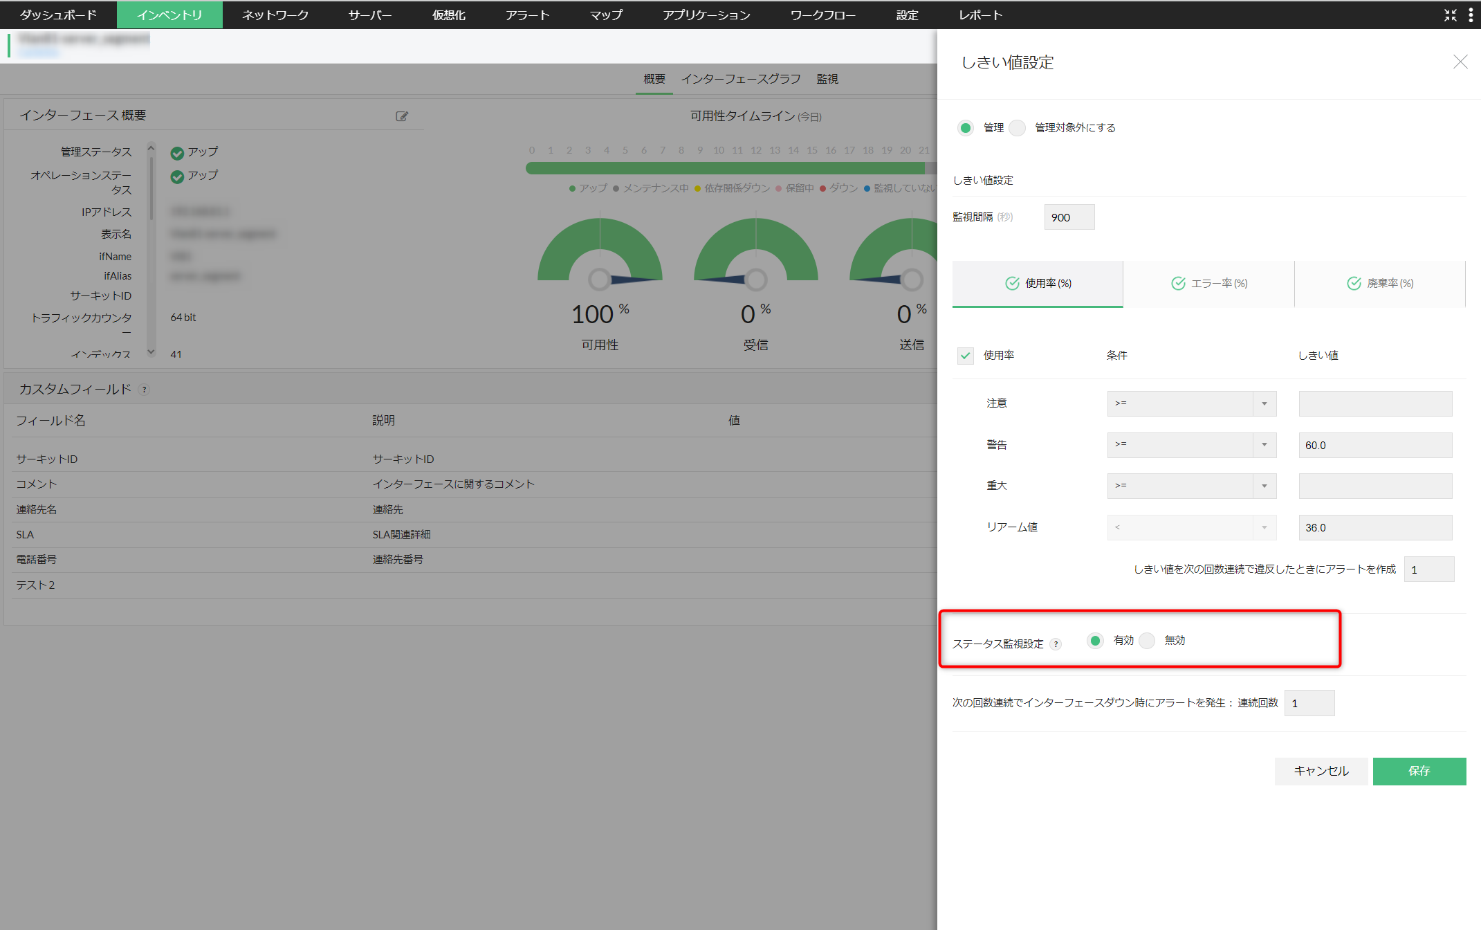This screenshot has height=930, width=1481.
Task: Click the 管理ステータス アップ check icon
Action: point(177,153)
